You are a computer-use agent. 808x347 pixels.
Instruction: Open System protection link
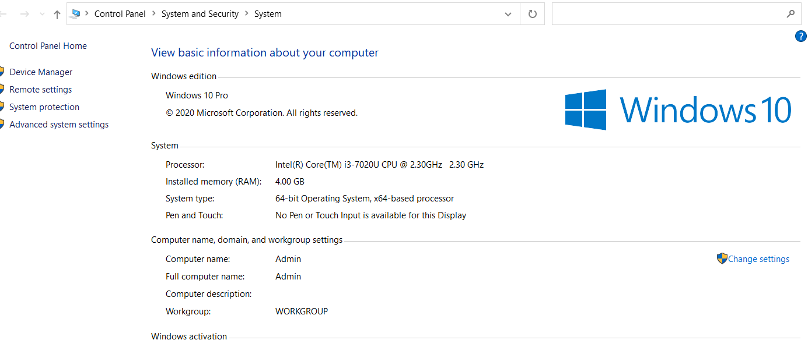pos(44,107)
